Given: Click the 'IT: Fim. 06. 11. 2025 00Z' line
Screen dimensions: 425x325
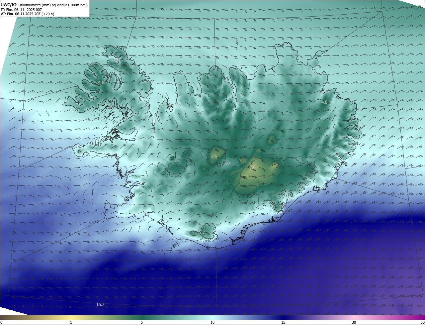Looking at the screenshot, I should pos(21,10).
